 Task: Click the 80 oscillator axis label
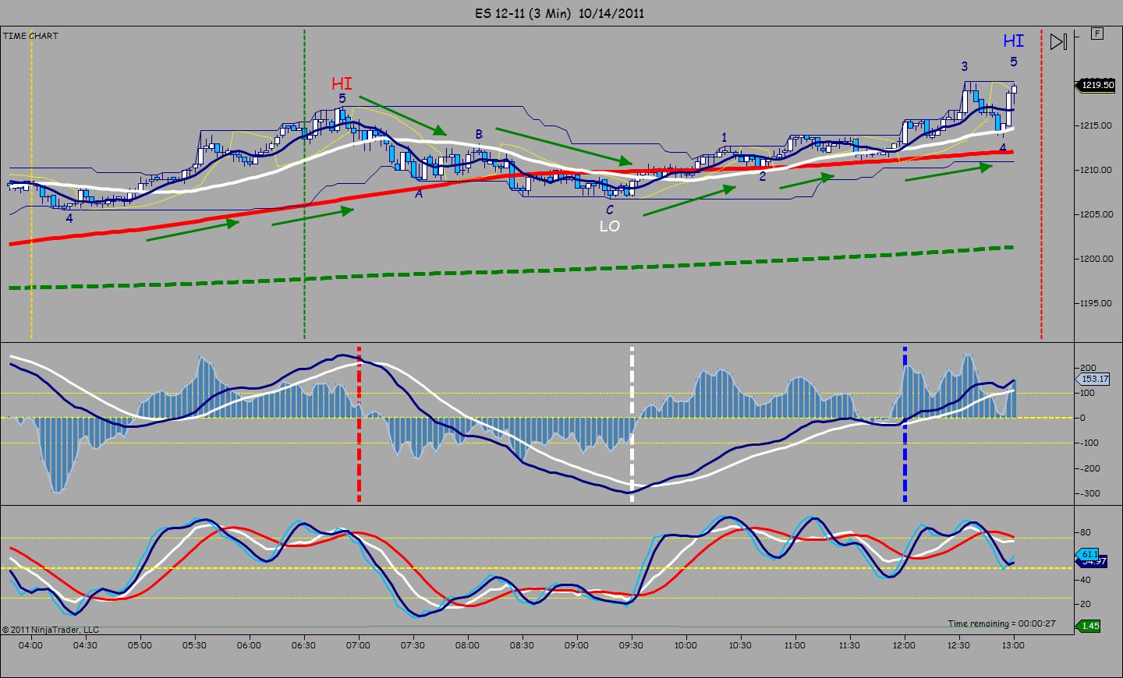pyautogui.click(x=1086, y=534)
